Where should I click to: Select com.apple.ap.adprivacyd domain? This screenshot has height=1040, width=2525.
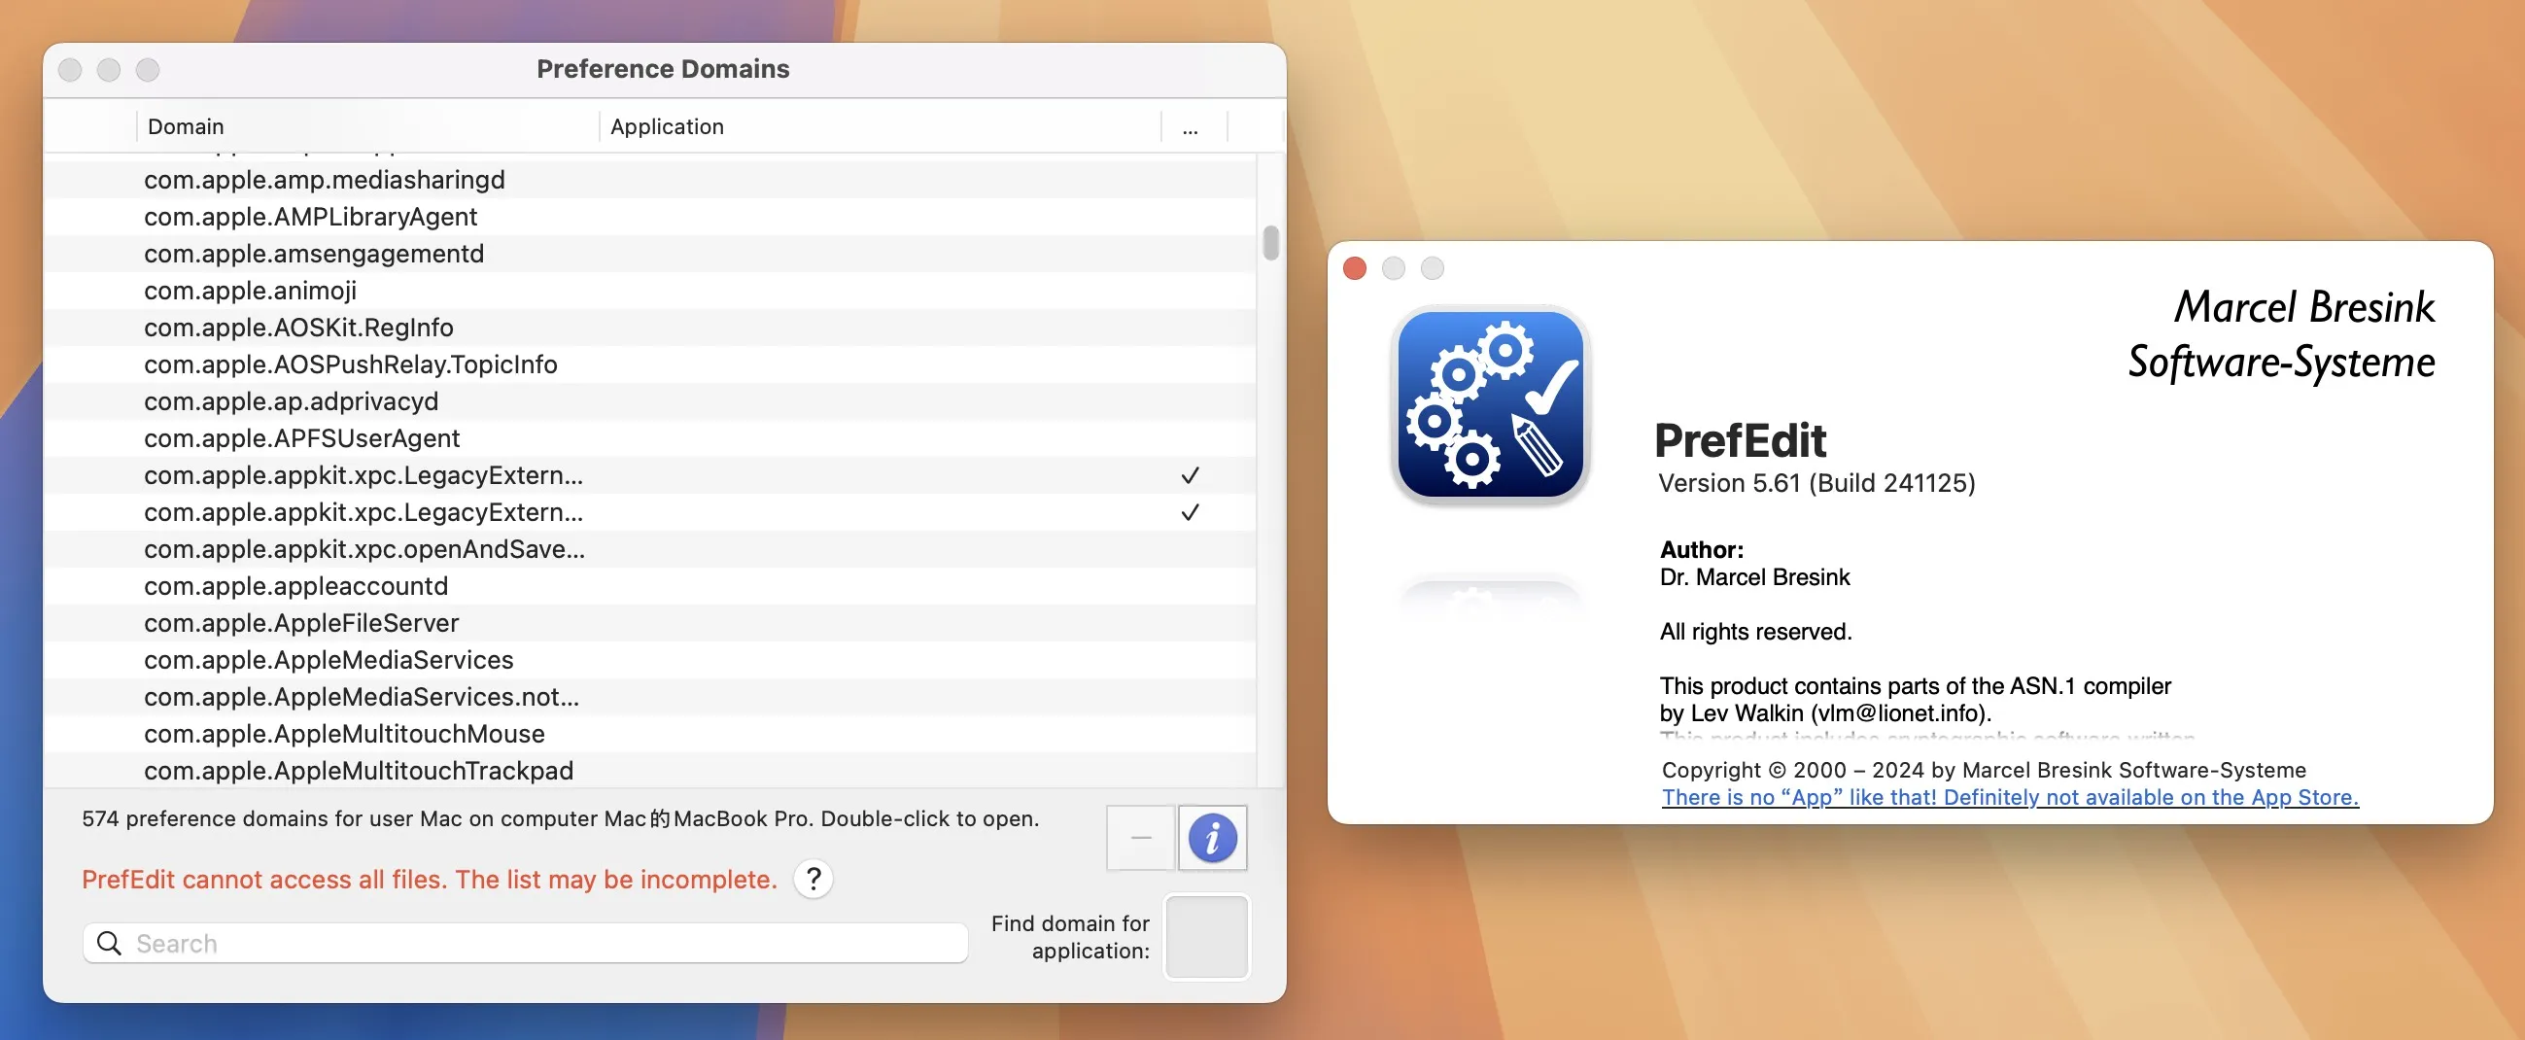pyautogui.click(x=650, y=400)
